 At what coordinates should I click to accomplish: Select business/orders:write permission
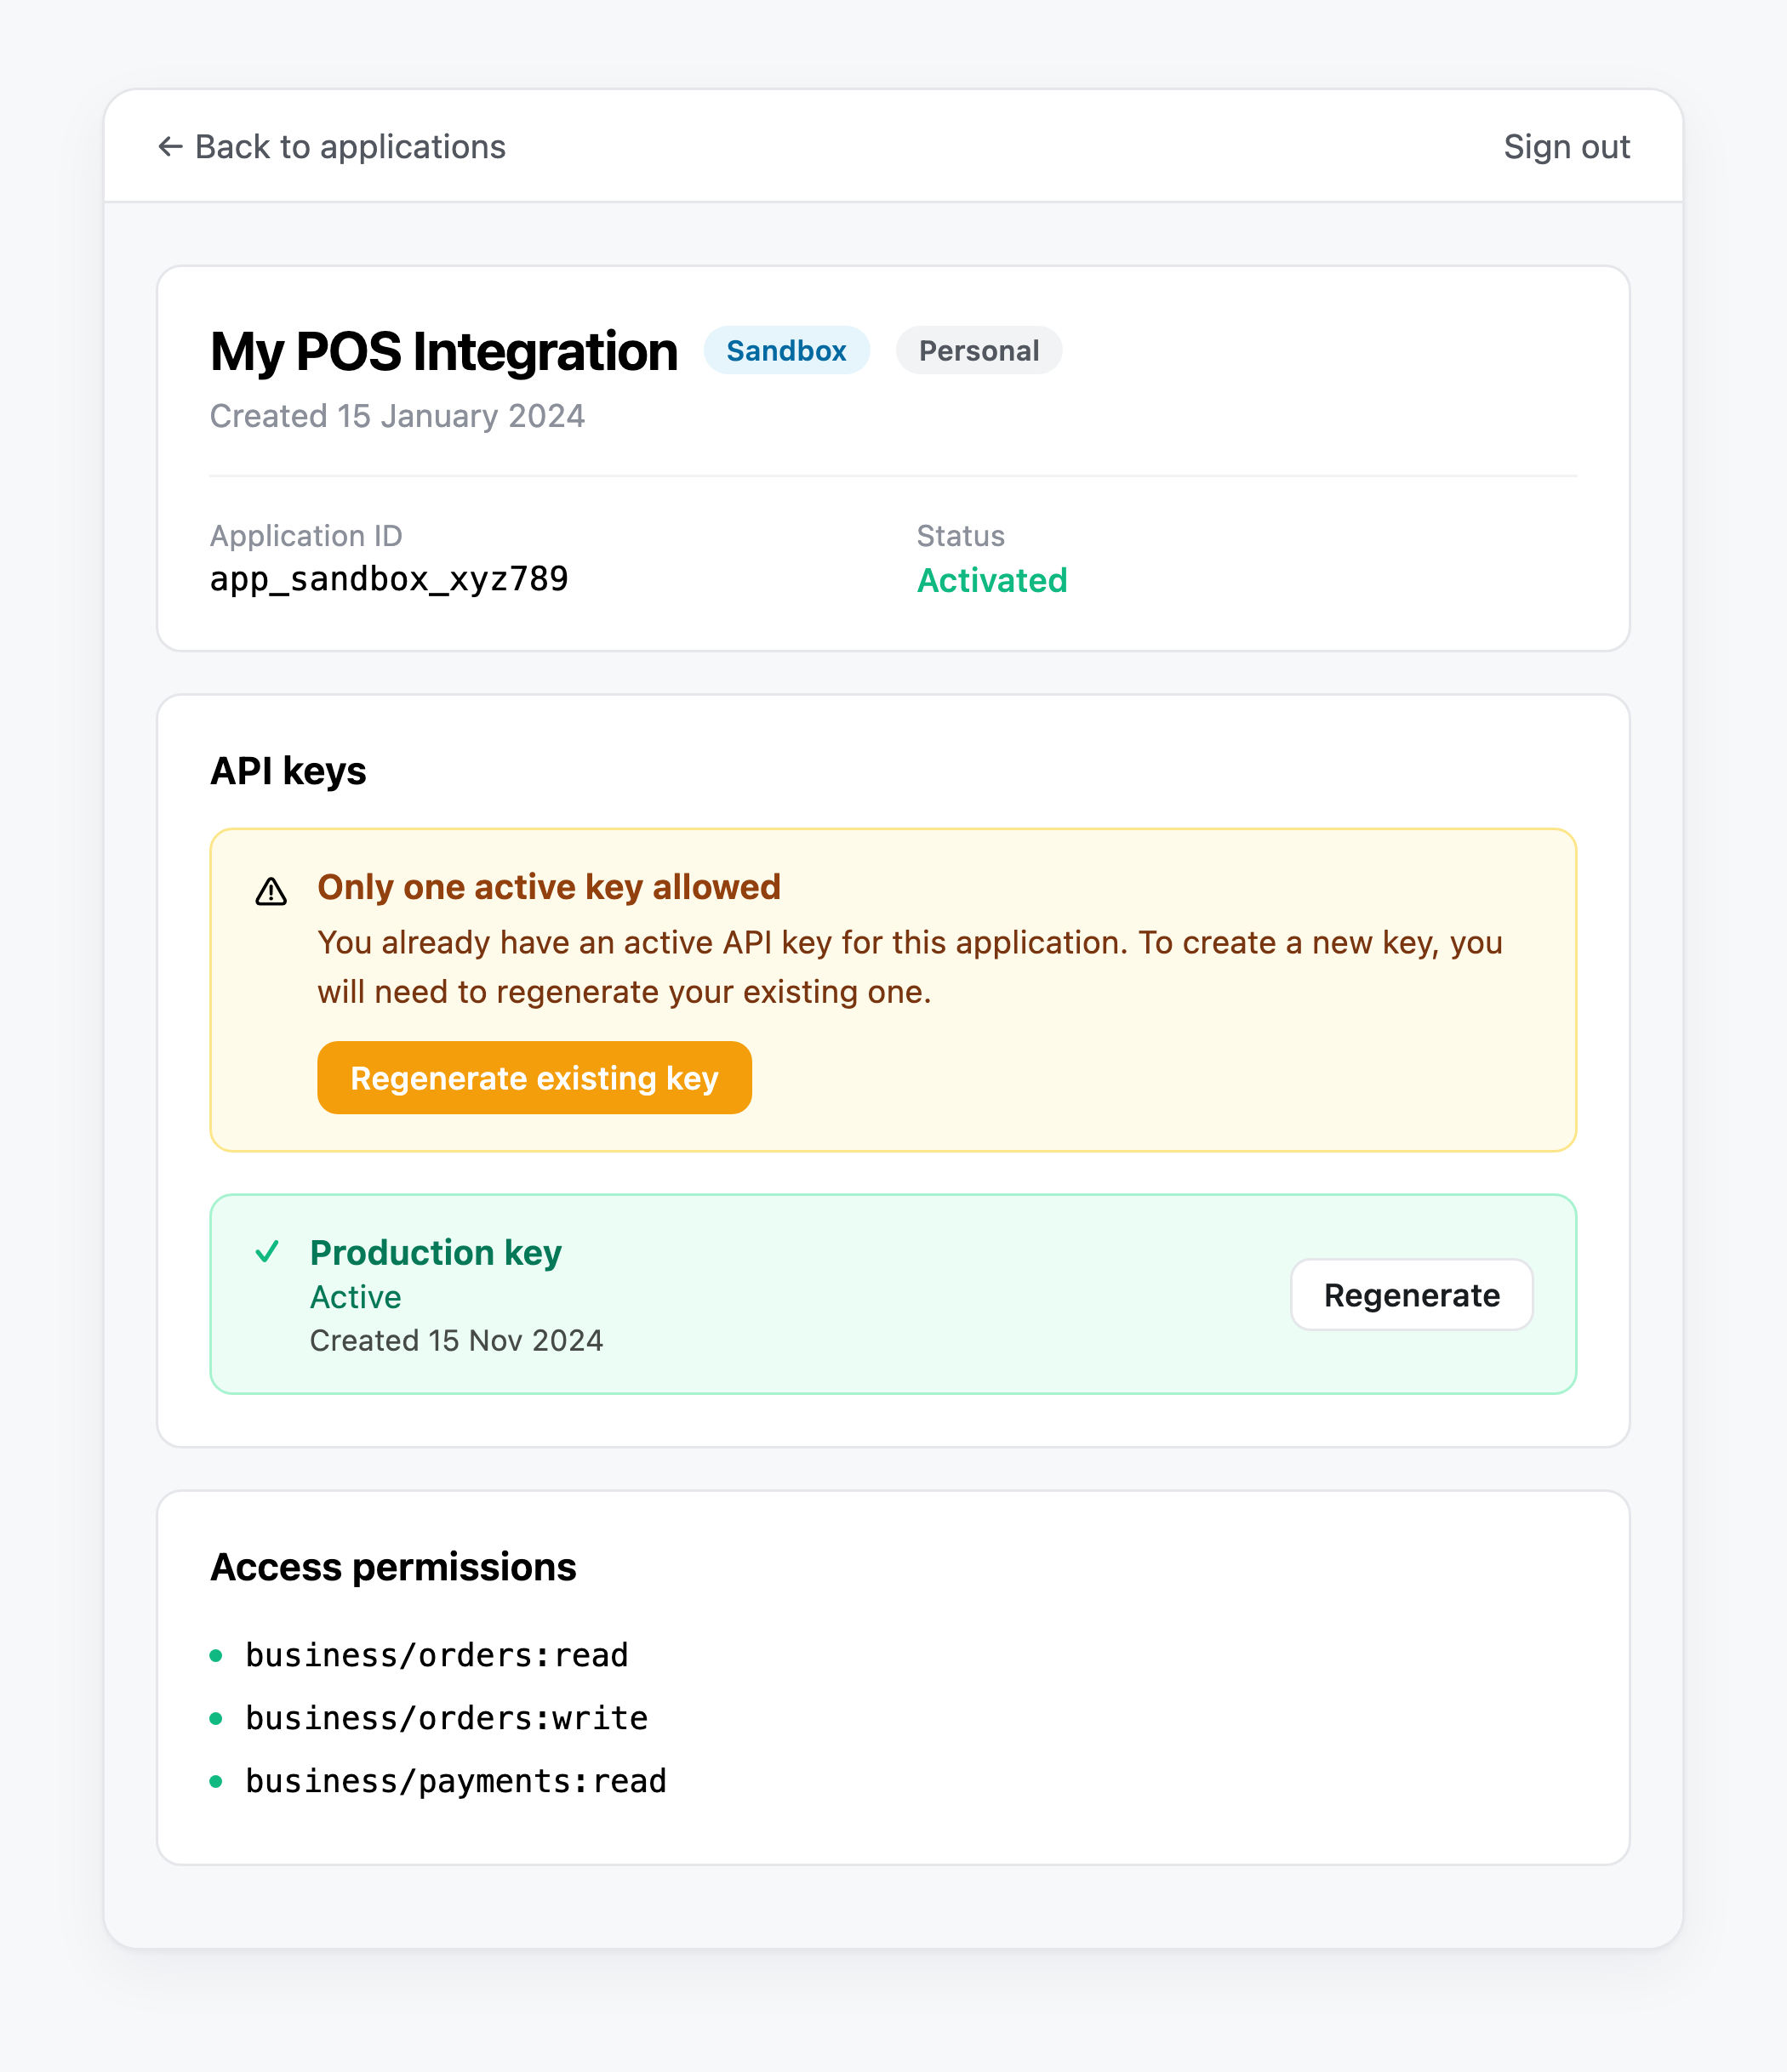click(448, 1718)
